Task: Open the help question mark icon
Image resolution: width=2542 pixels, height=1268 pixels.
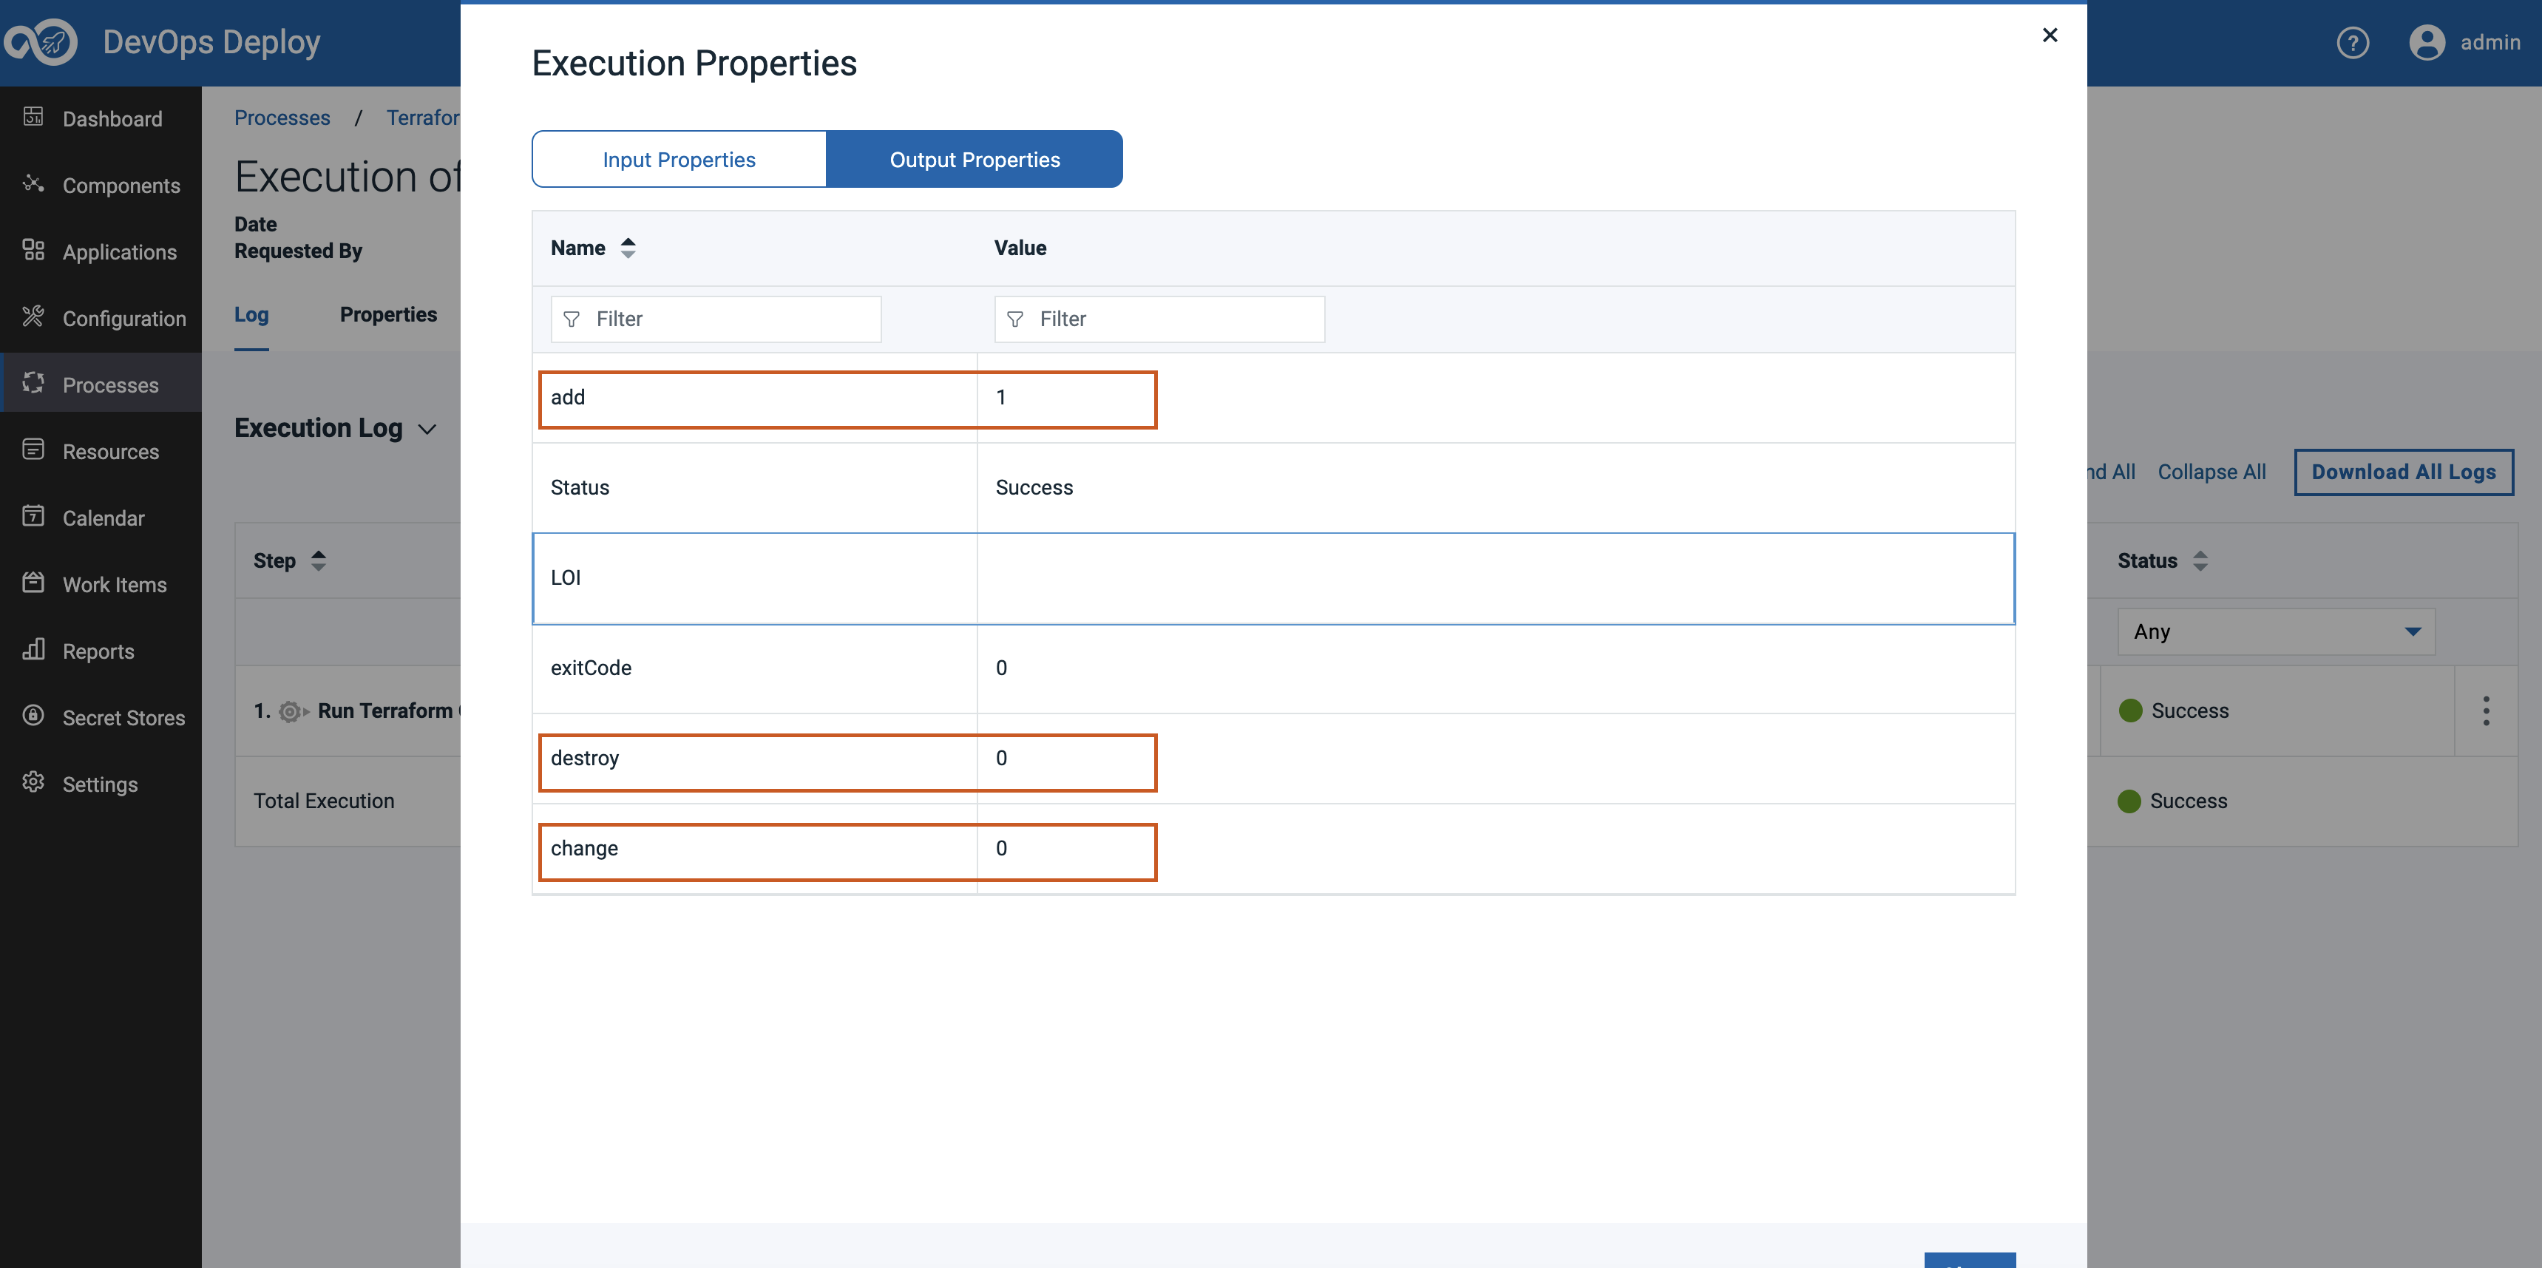Action: click(2353, 42)
